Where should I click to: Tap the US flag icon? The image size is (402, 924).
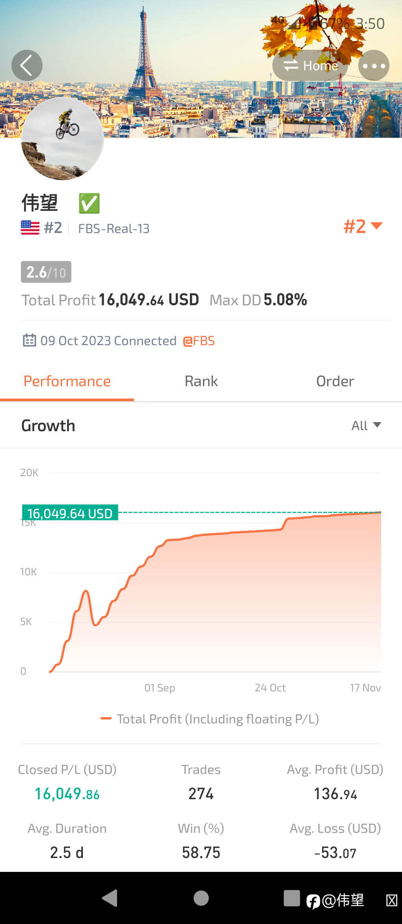(x=30, y=228)
